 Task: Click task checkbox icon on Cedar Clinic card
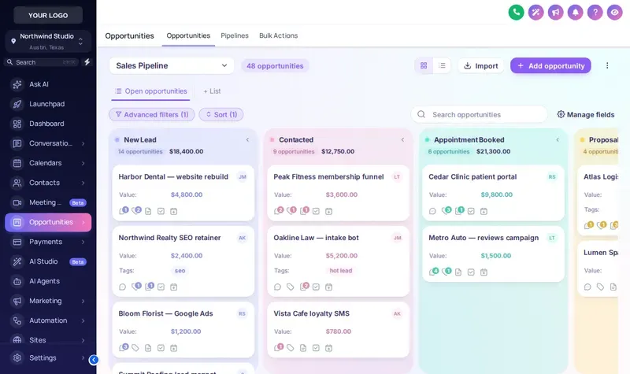click(x=471, y=211)
